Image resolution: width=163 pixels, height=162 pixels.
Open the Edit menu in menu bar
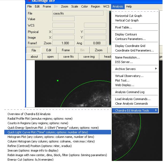[x=37, y=6]
